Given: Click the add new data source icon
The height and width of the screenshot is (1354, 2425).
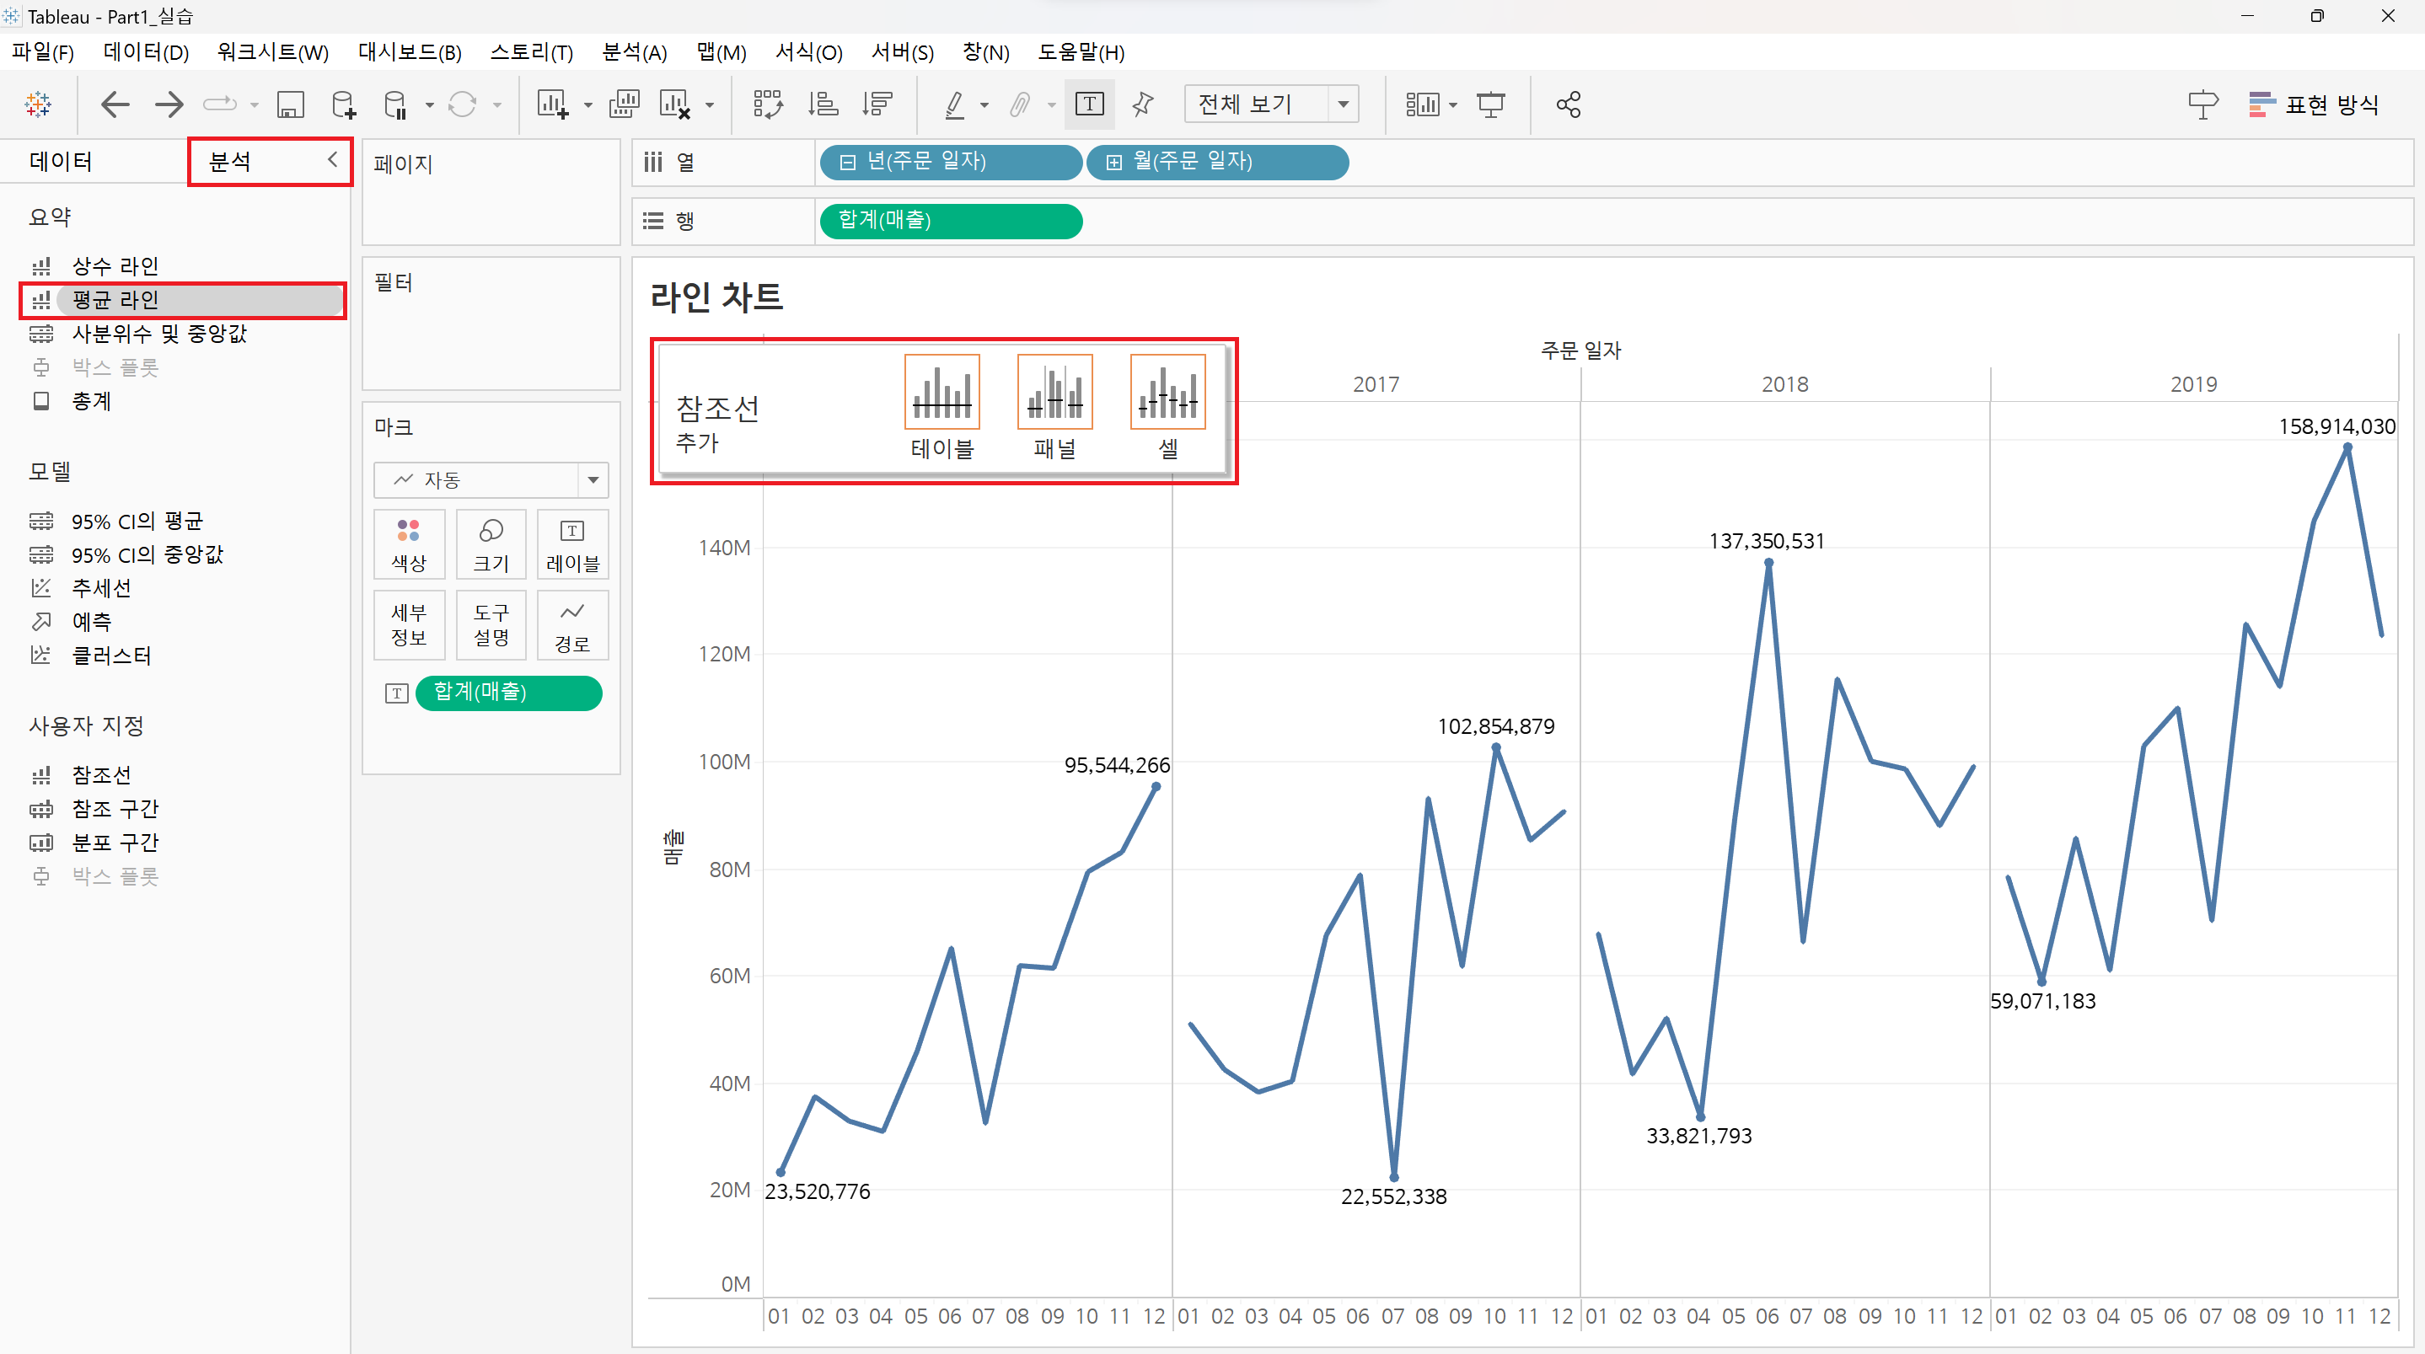Looking at the screenshot, I should (344, 104).
